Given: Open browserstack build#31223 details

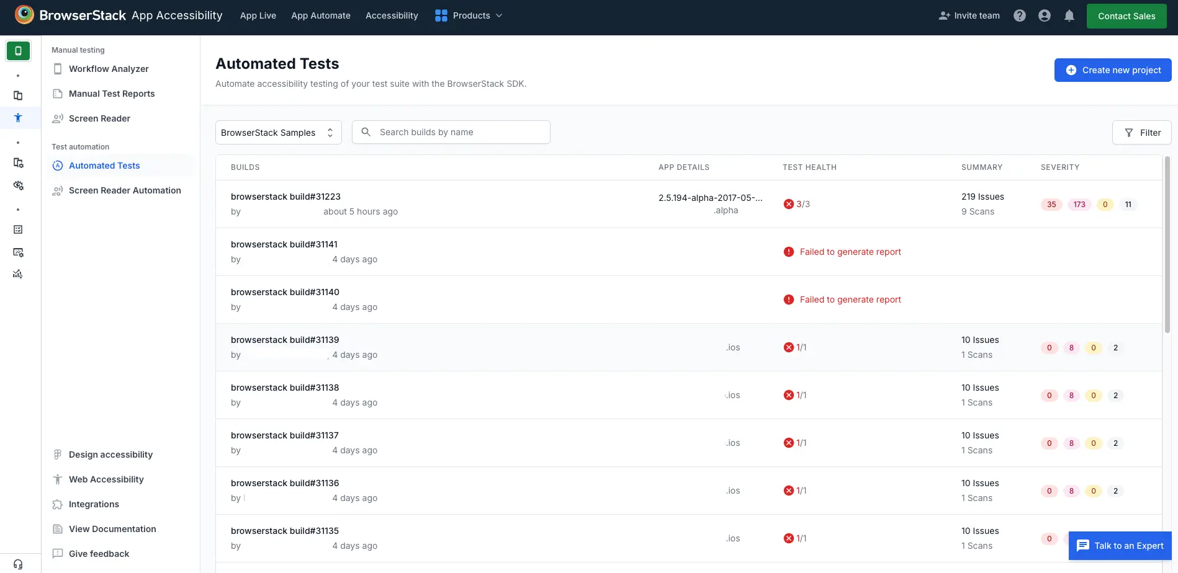Looking at the screenshot, I should [286, 196].
